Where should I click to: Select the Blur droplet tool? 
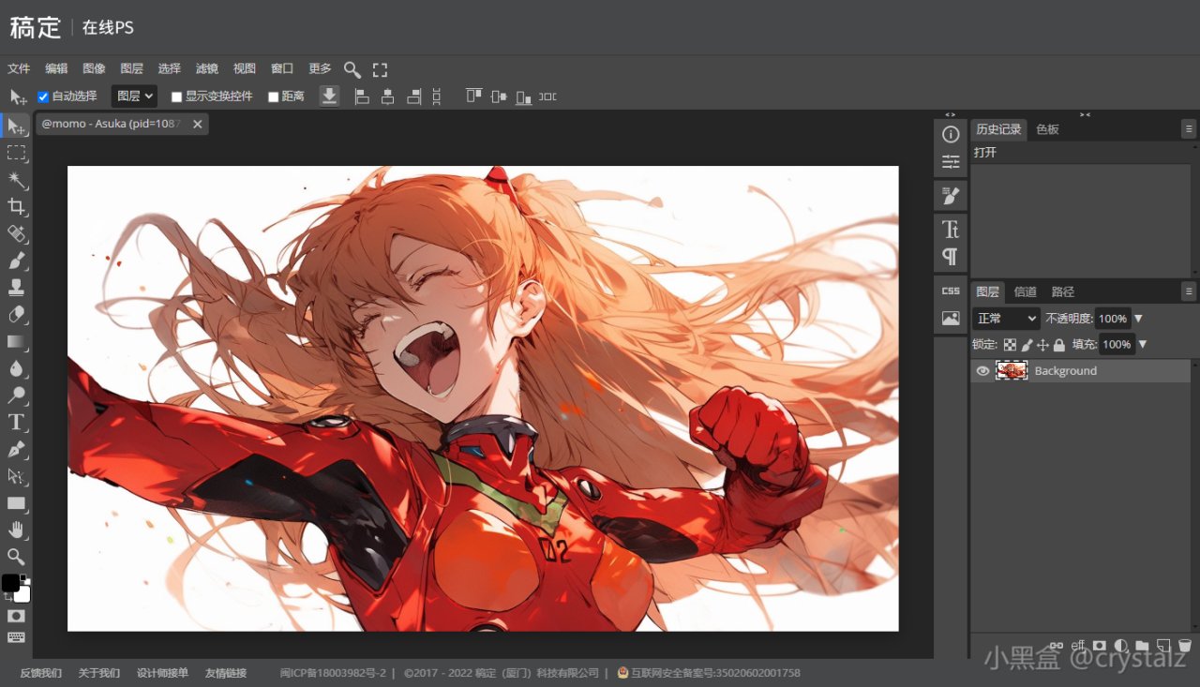point(16,368)
